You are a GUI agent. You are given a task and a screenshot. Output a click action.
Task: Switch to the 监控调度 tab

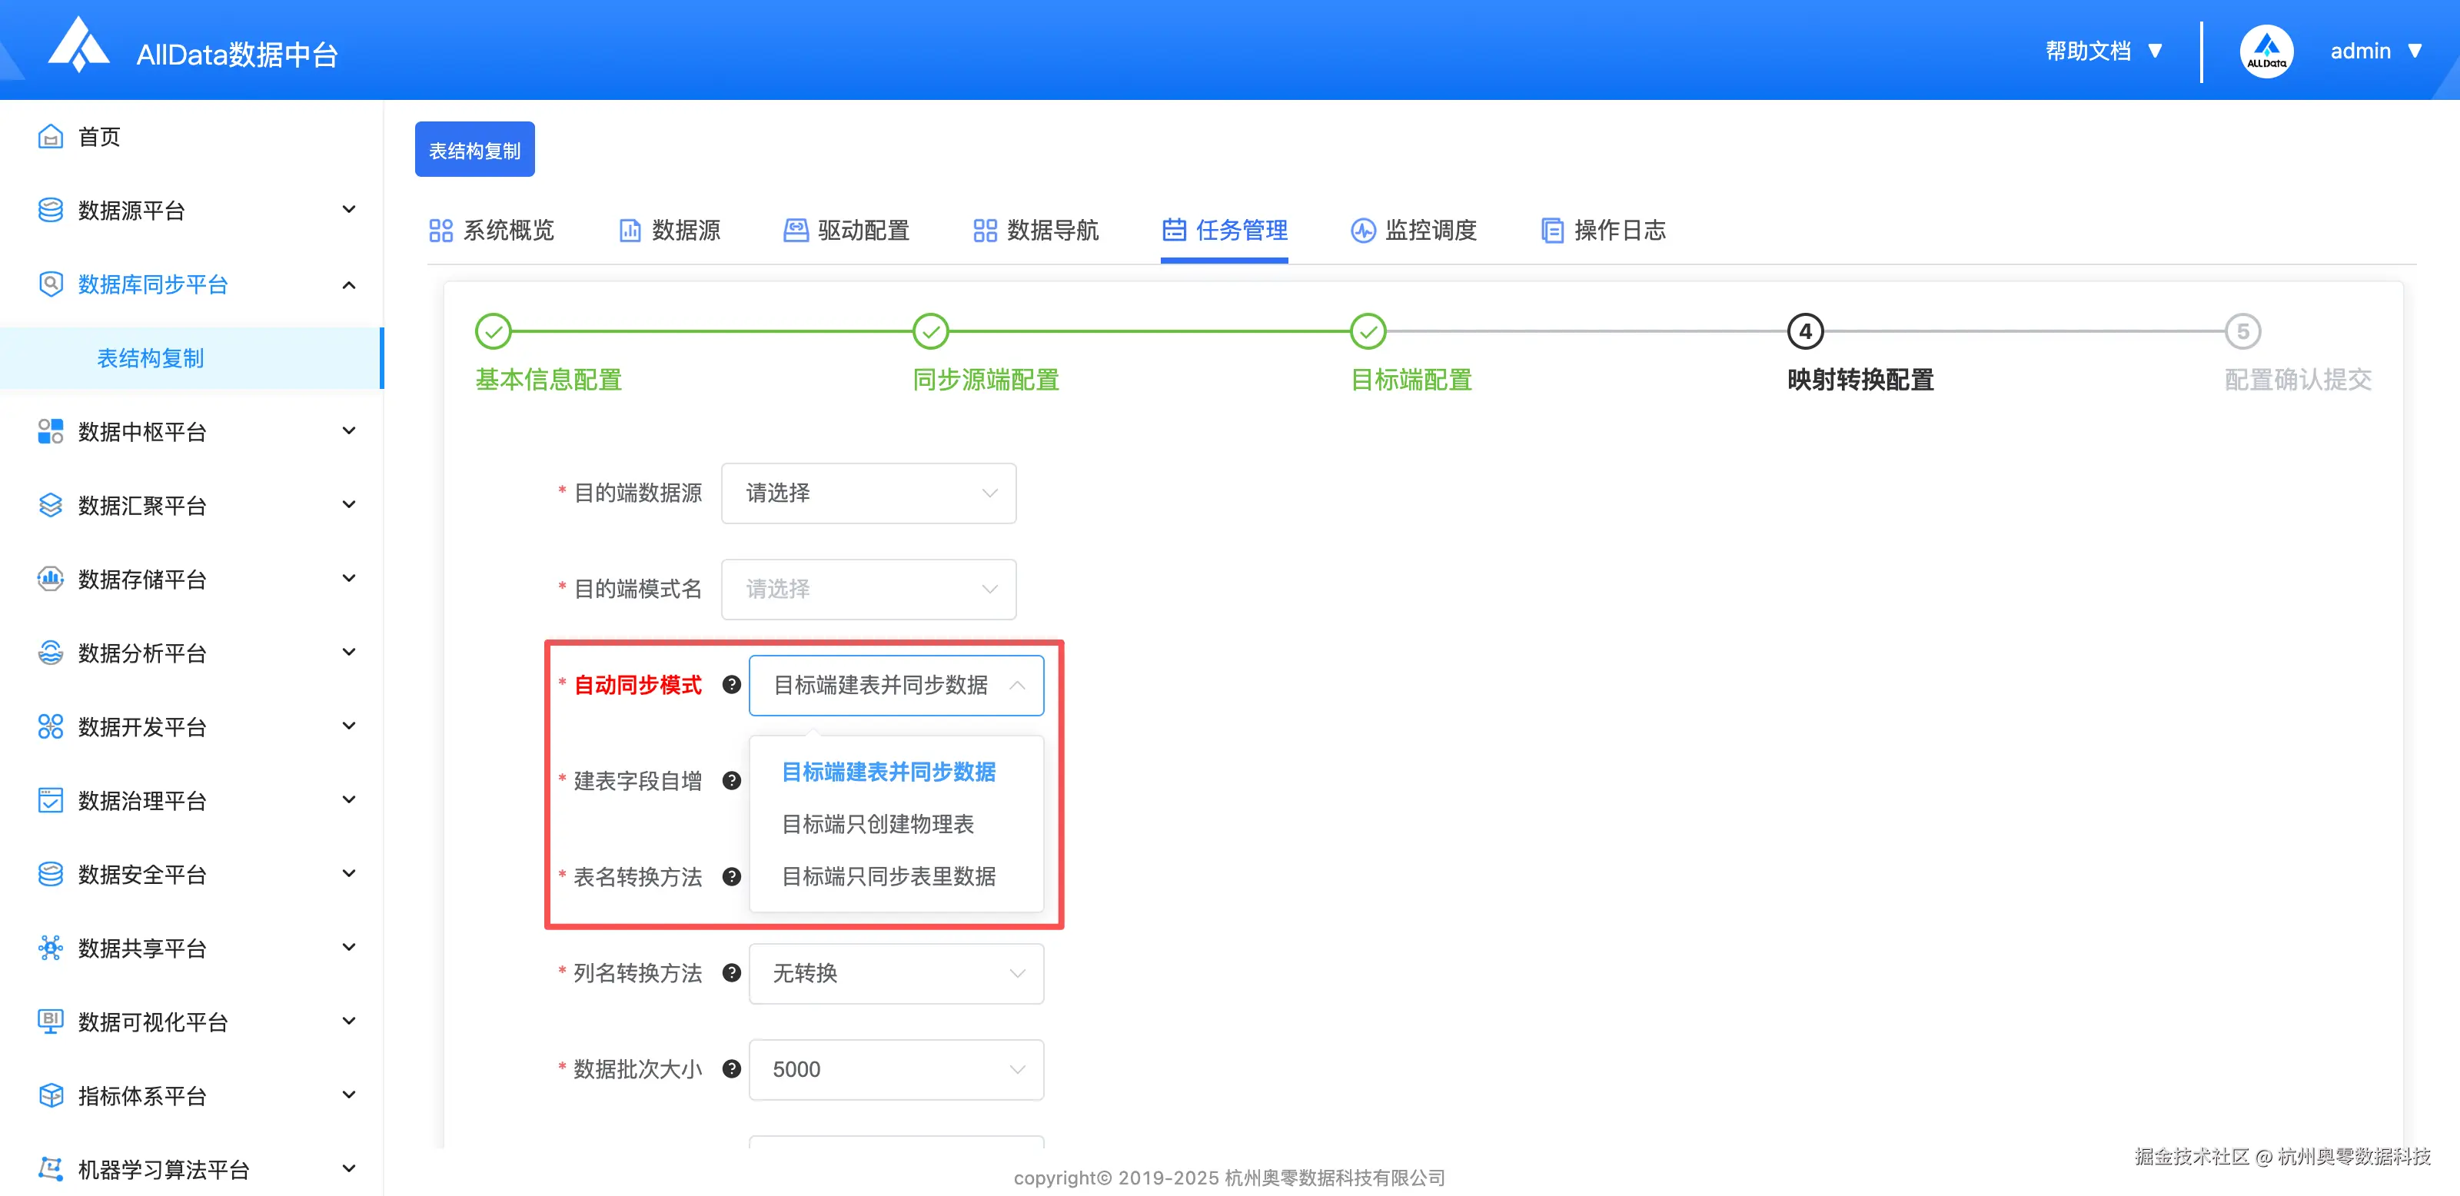pyautogui.click(x=1414, y=230)
